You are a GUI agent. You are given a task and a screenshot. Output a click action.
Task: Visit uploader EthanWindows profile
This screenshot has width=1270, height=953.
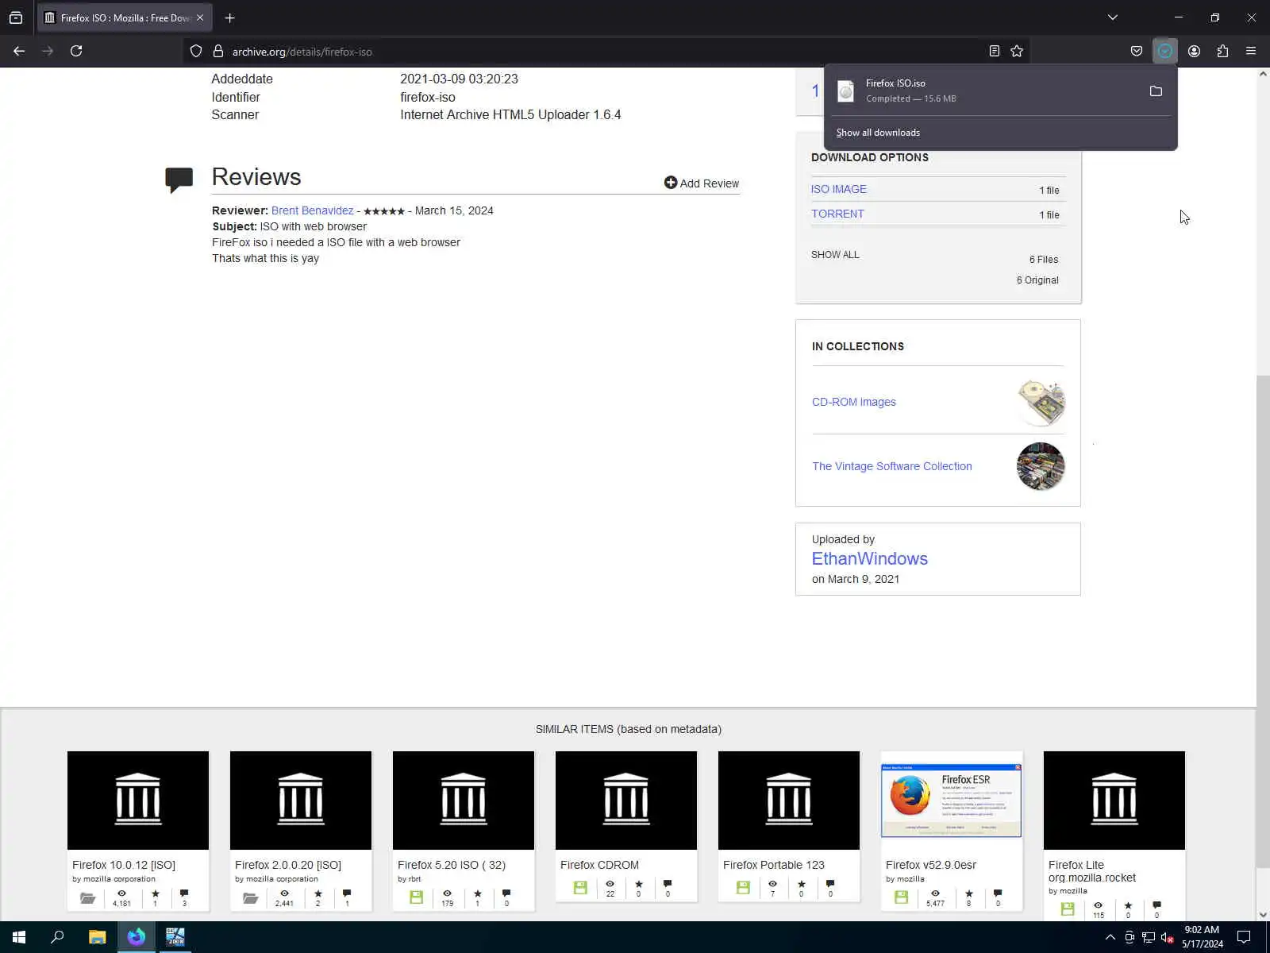[869, 558]
